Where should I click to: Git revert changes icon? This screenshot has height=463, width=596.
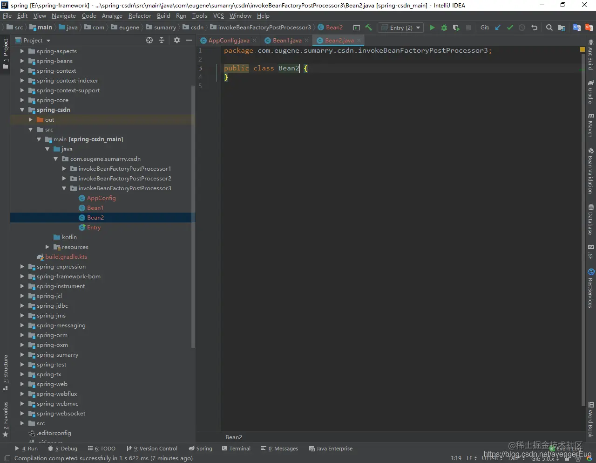534,28
